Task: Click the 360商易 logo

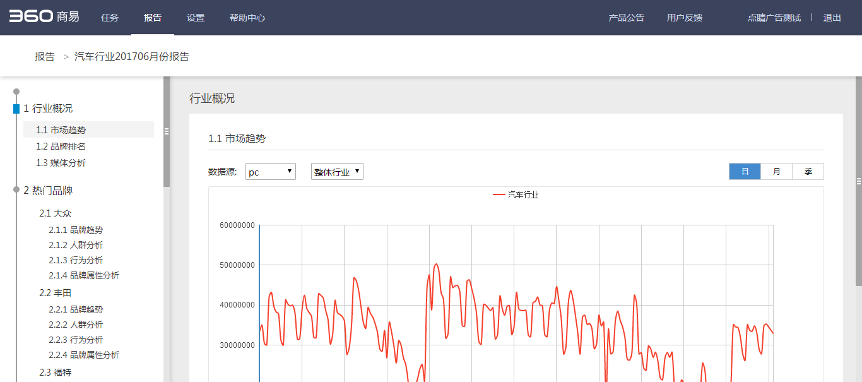Action: click(44, 17)
